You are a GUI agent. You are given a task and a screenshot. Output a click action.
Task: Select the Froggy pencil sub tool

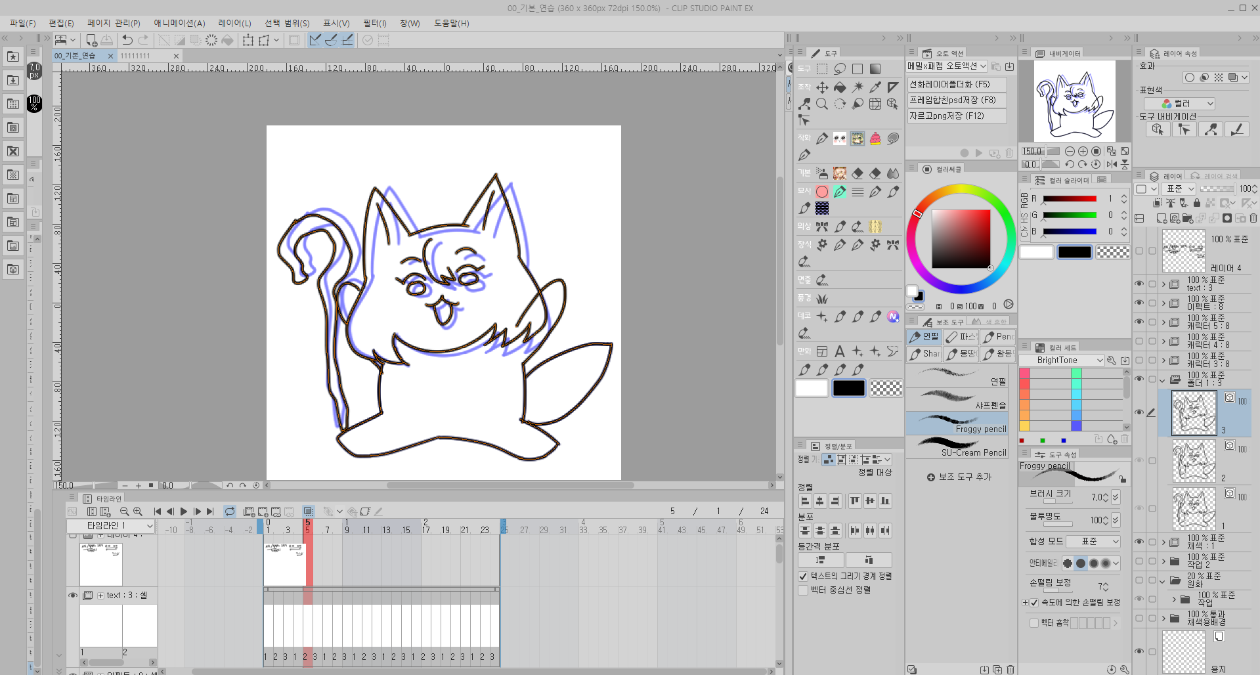pos(957,424)
